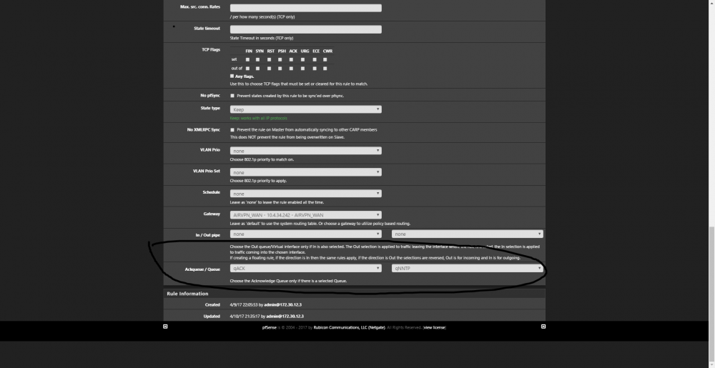Open the Ackqueue dropdown showing qACK

pyautogui.click(x=305, y=268)
